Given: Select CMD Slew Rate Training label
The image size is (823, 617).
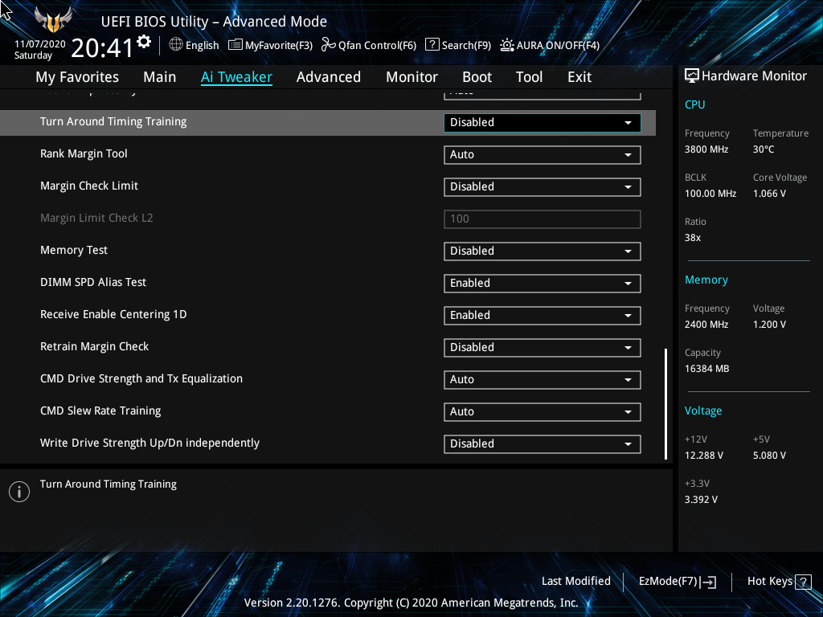Looking at the screenshot, I should click(x=100, y=411).
